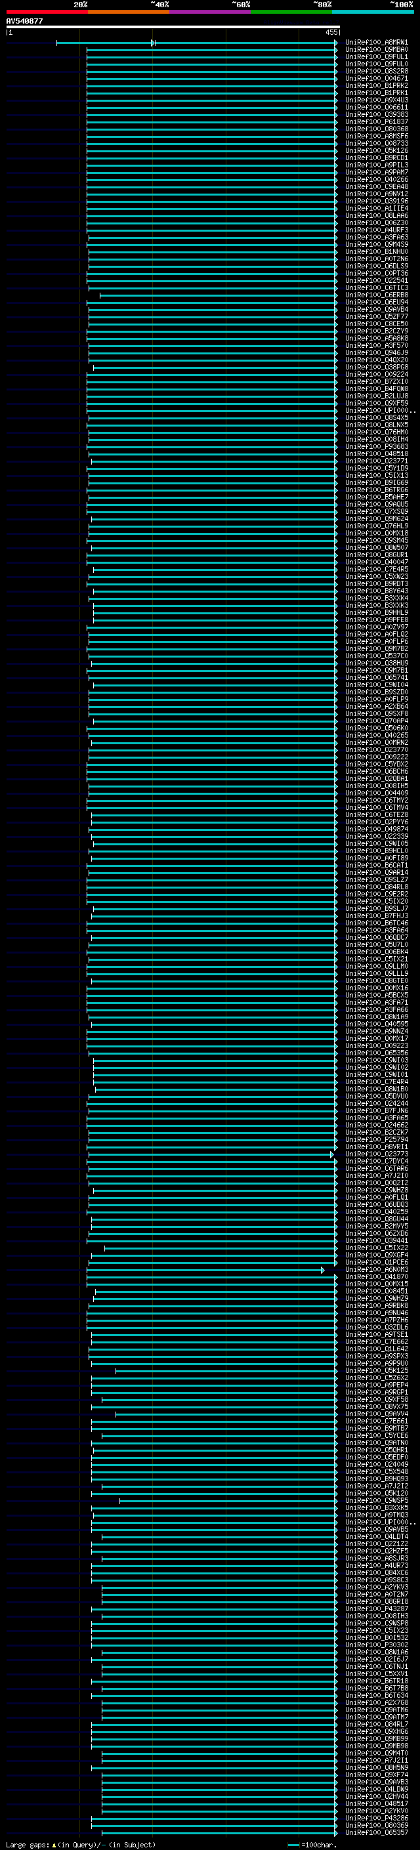Select hit label UniRef100_P30302
This screenshot has height=1850, width=420.
click(x=377, y=1645)
